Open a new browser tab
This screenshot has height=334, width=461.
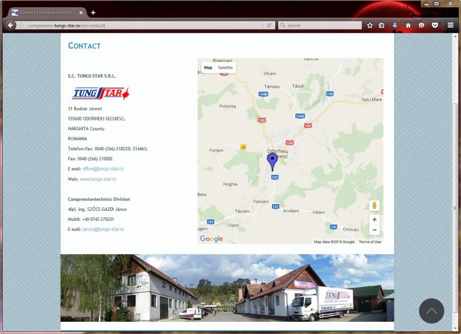tap(93, 13)
